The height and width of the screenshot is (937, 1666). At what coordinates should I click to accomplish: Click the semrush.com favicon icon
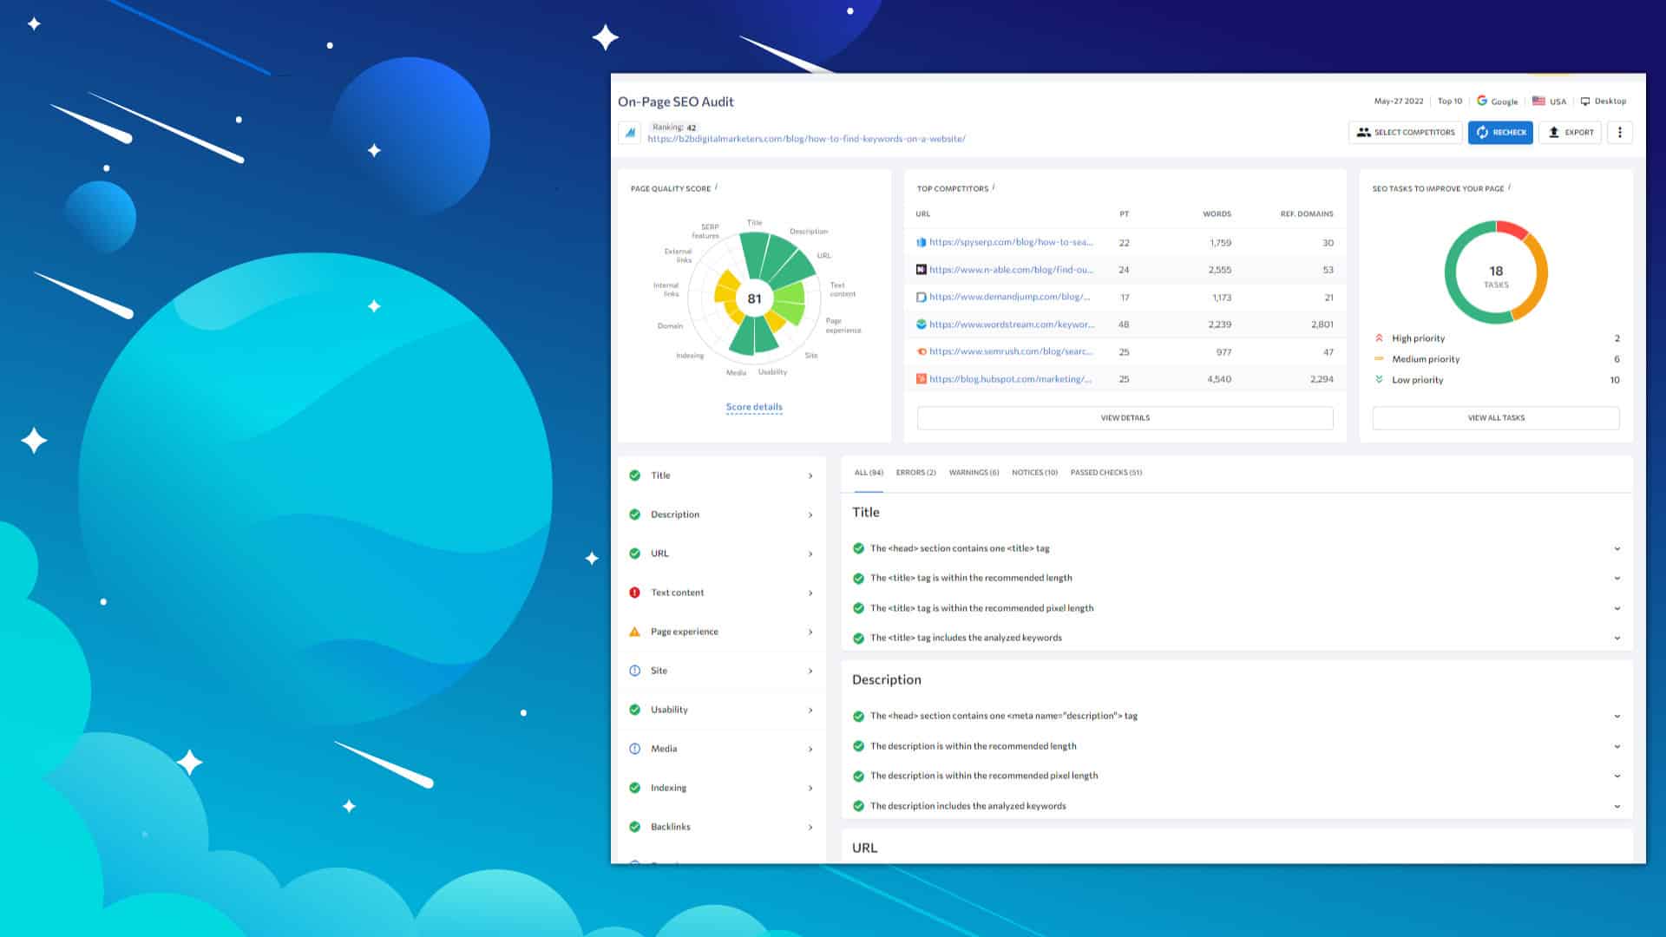[922, 351]
